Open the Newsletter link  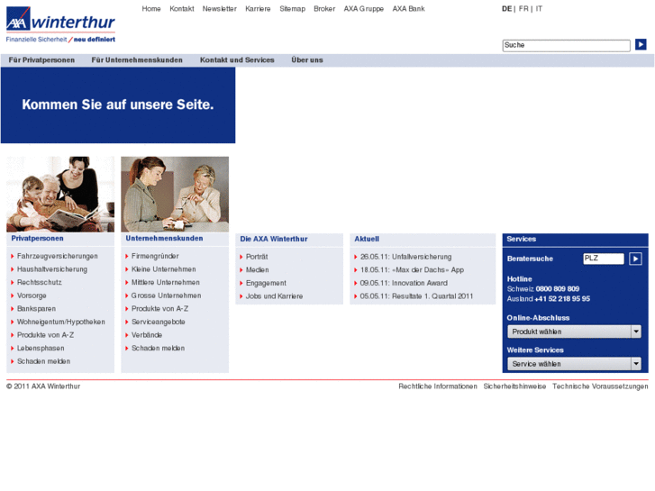point(219,9)
